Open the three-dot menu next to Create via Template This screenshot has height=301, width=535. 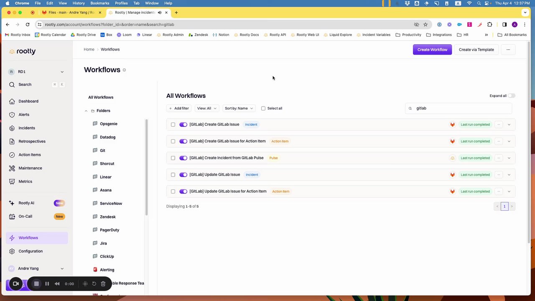pos(508,50)
